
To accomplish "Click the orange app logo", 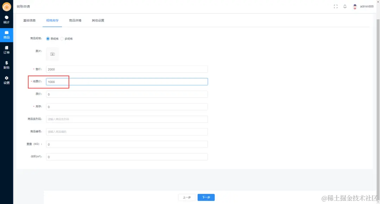I will click(7, 7).
